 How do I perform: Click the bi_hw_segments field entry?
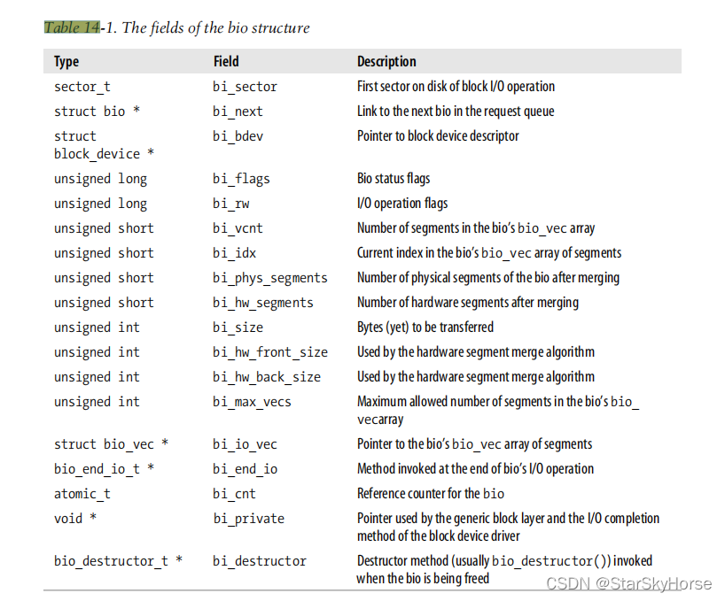click(x=262, y=303)
